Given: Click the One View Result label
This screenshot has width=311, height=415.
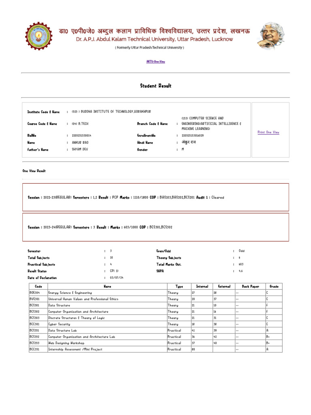Looking at the screenshot, I should pos(34,171).
